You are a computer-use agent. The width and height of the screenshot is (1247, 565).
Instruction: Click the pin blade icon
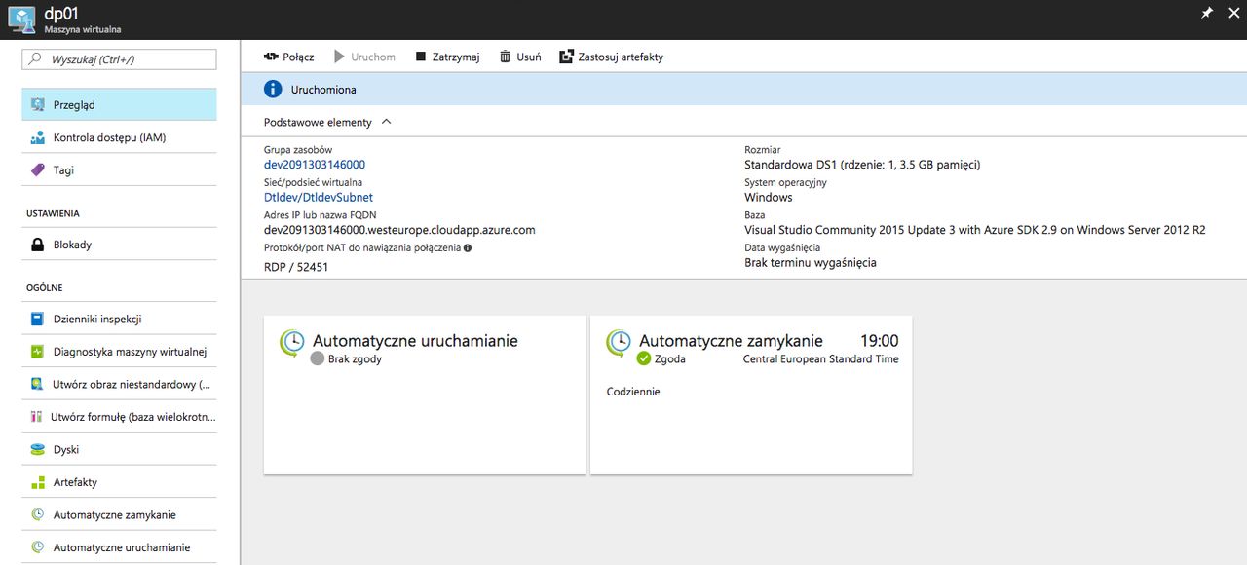pos(1206,13)
